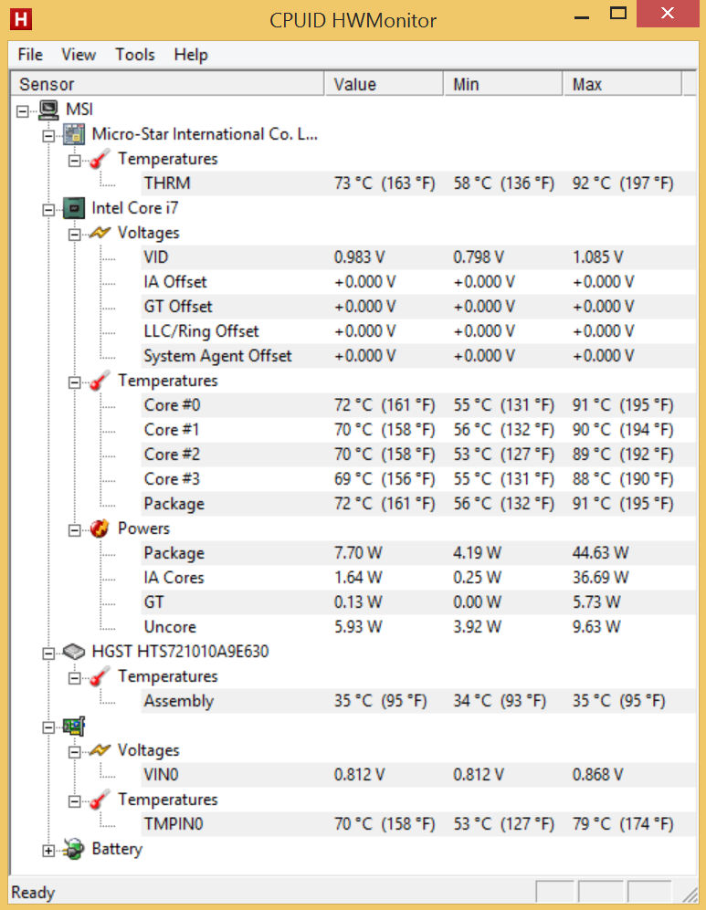Open the Tools menu
The image size is (706, 910).
[x=134, y=55]
